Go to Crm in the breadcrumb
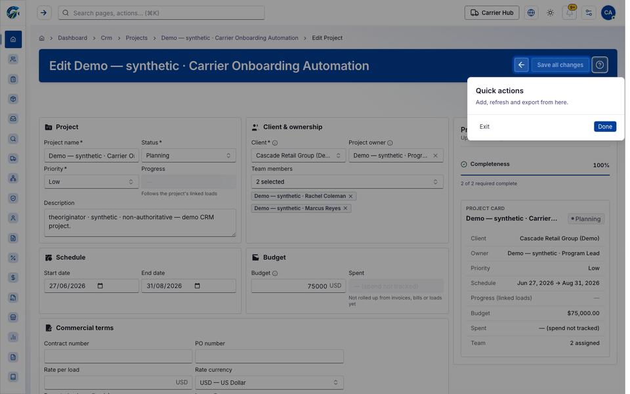This screenshot has height=394, width=630. coord(106,38)
